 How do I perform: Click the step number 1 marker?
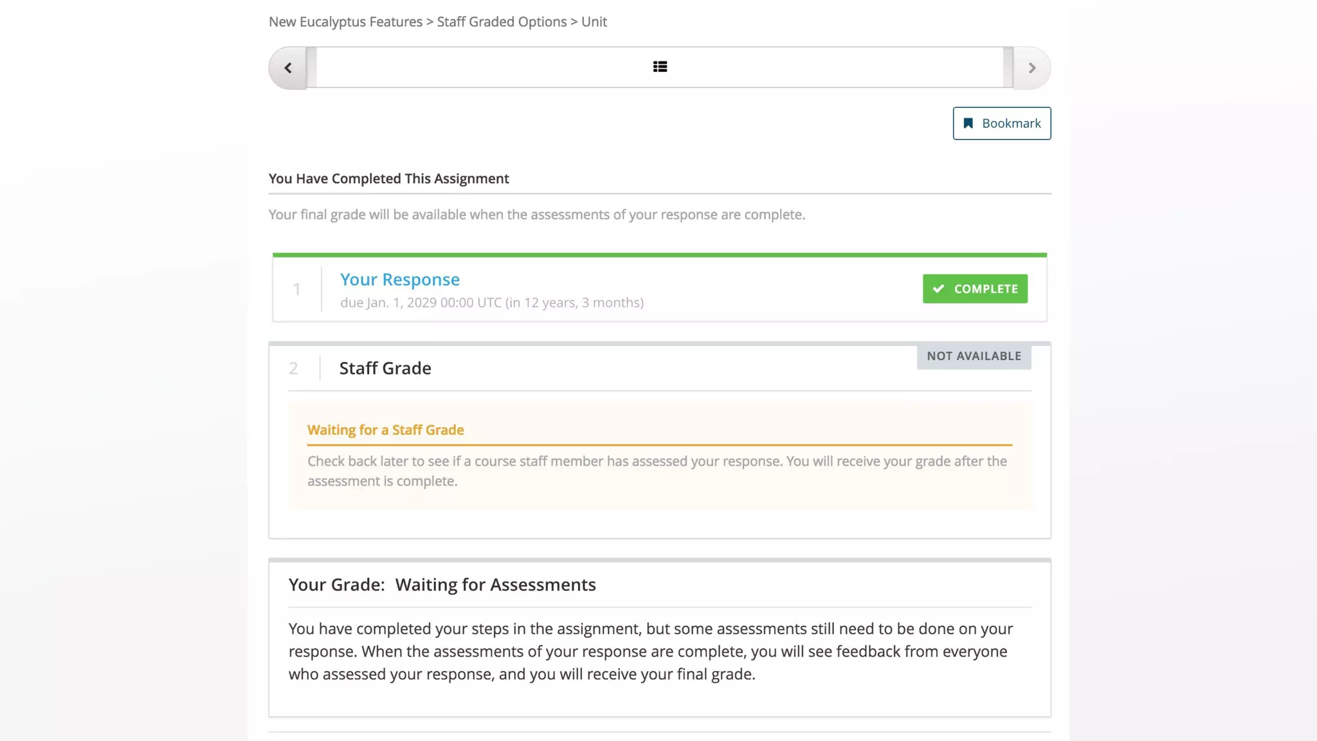296,289
